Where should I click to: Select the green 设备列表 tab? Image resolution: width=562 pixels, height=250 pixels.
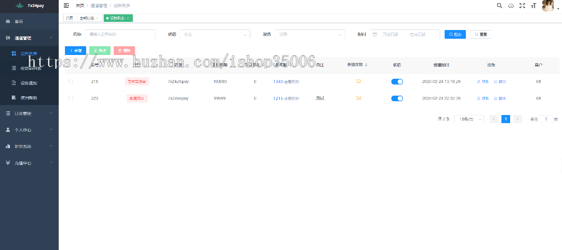pos(118,18)
